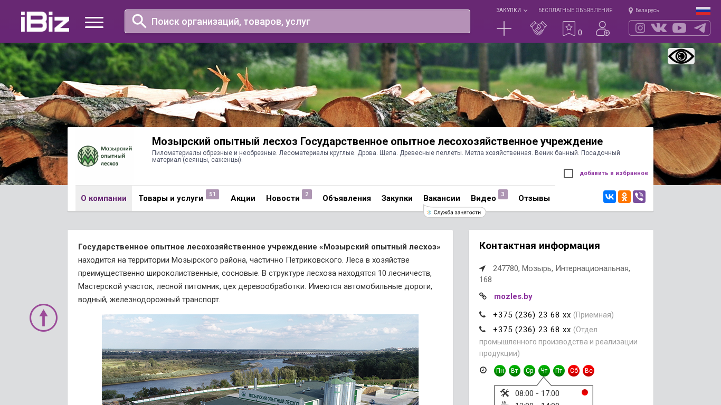Select the Ср weekday circle
The image size is (721, 405).
[529, 371]
